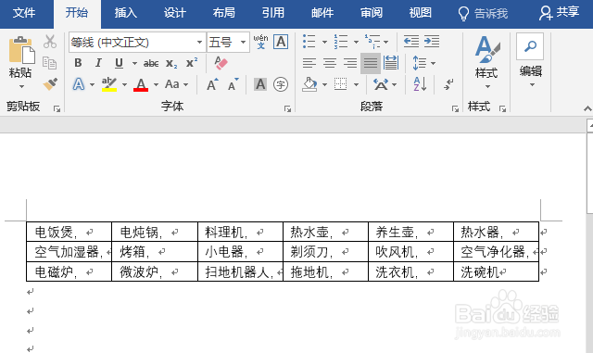Apply numbered list
The height and width of the screenshot is (353, 593).
click(x=341, y=42)
